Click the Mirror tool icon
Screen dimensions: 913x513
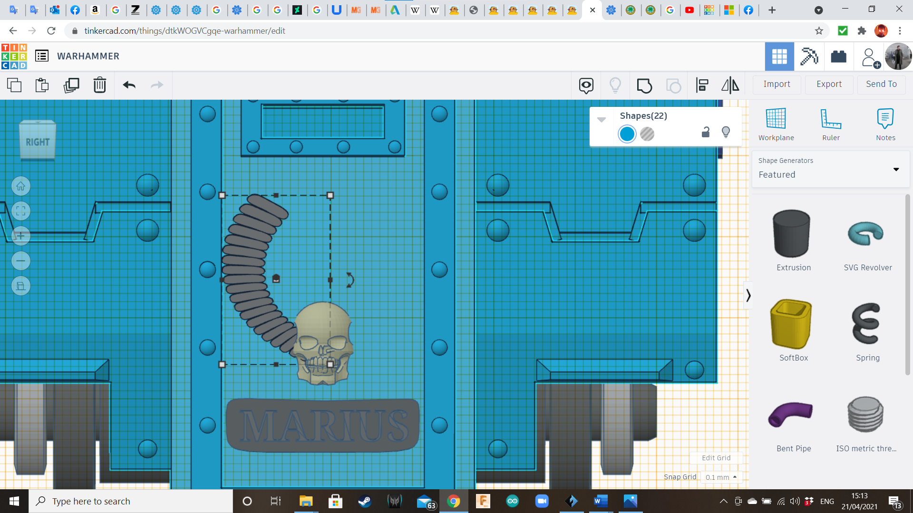click(x=730, y=85)
